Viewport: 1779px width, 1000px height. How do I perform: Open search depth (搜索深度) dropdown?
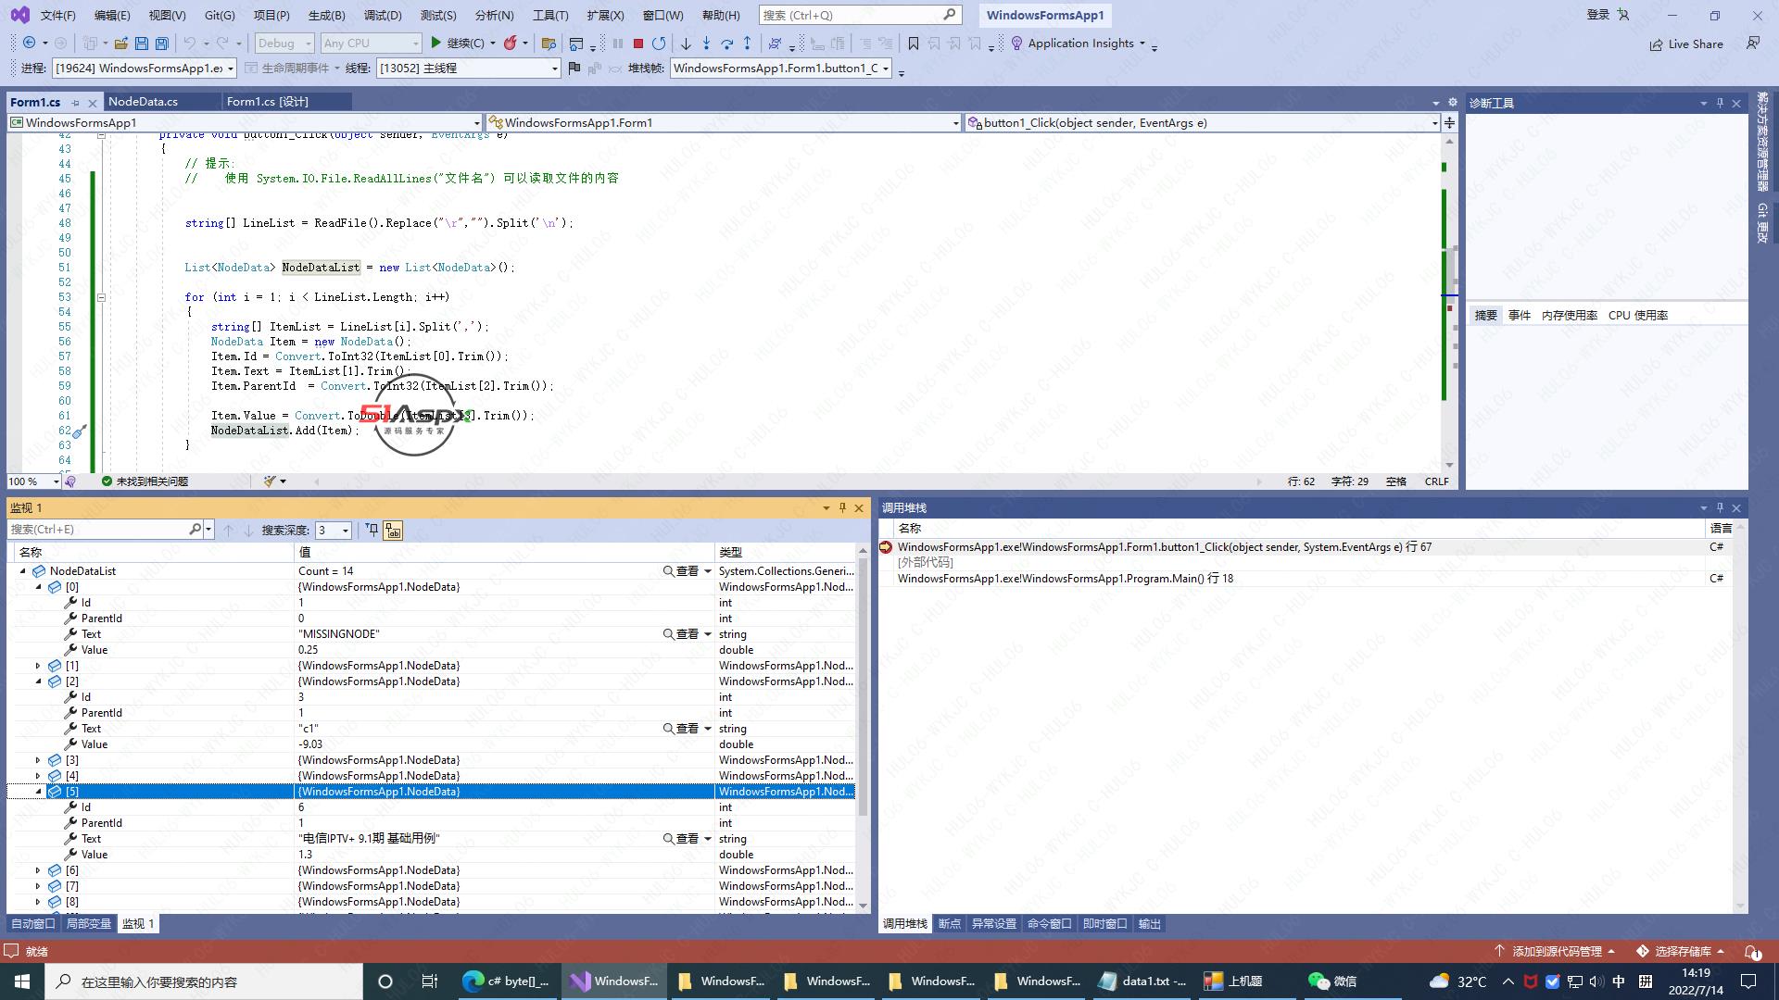[345, 531]
